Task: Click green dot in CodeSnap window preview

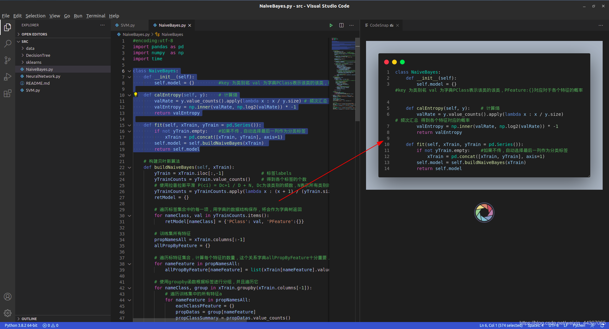Action: [402, 62]
